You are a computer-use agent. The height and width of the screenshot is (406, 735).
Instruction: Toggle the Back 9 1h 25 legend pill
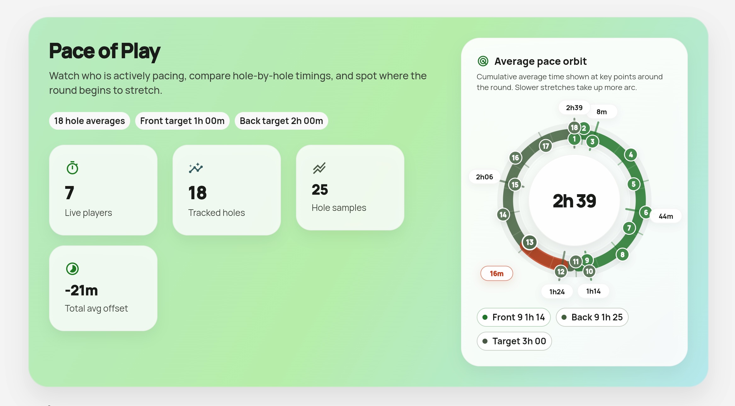pos(592,317)
